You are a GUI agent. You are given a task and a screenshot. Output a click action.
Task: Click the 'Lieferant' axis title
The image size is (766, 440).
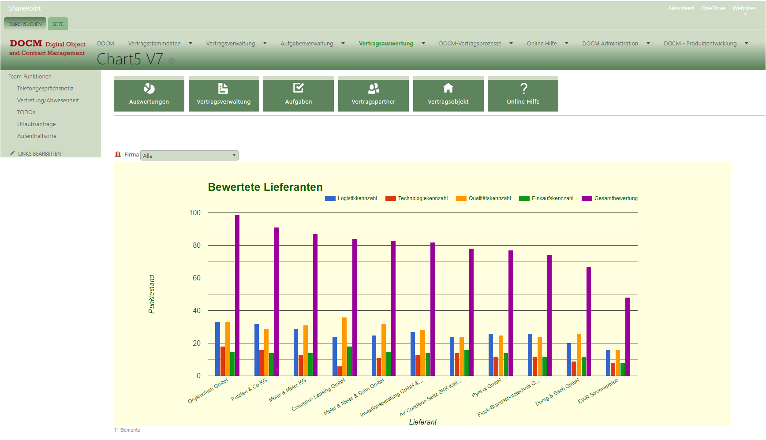pos(422,422)
